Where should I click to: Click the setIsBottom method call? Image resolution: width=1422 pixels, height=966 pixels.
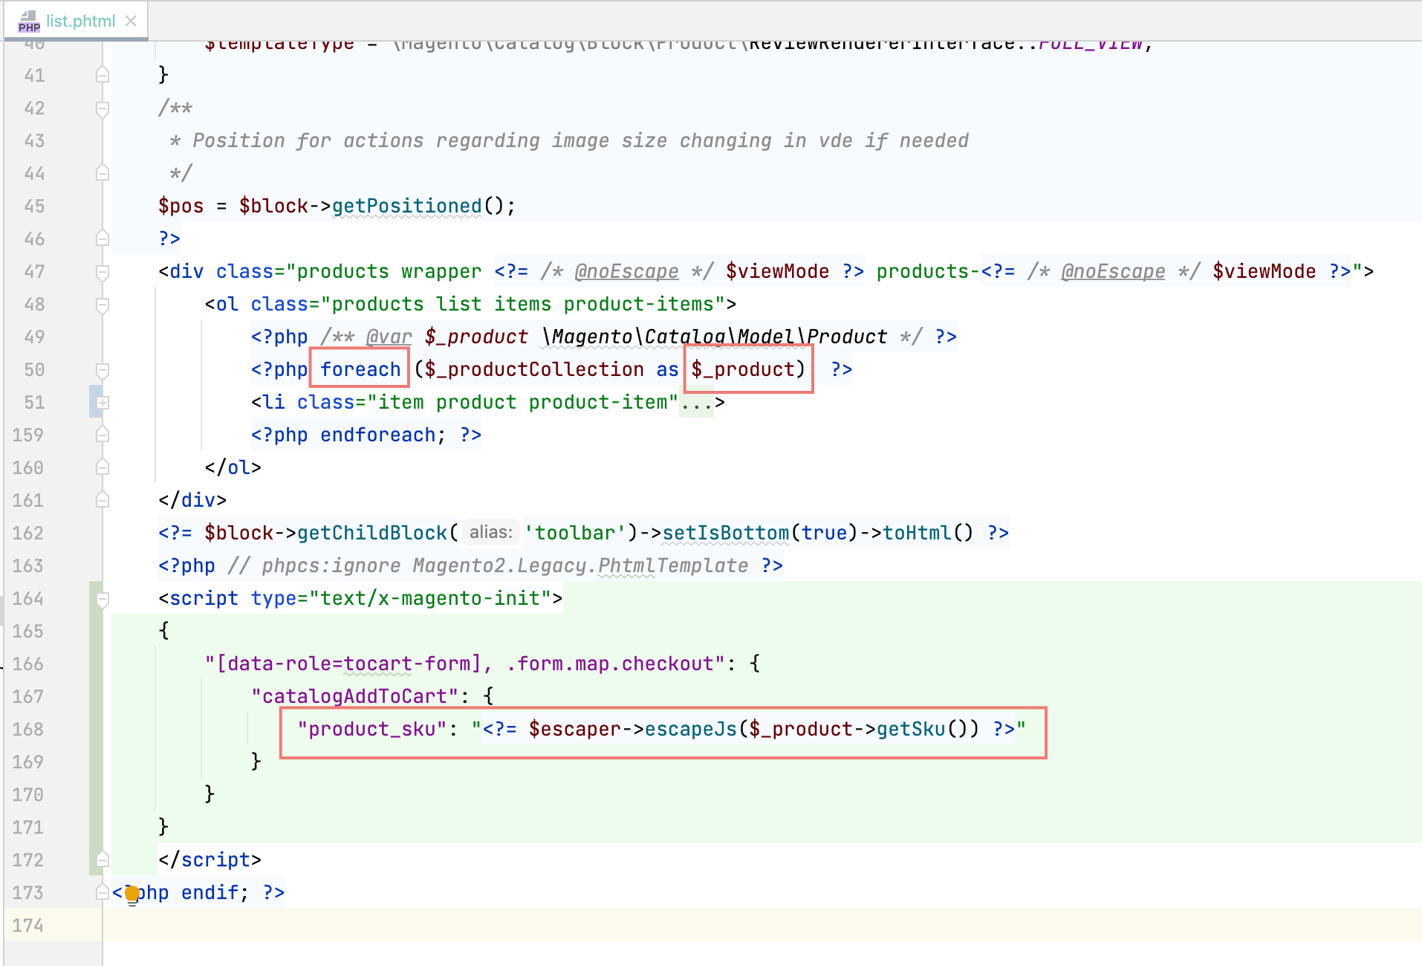click(x=725, y=533)
